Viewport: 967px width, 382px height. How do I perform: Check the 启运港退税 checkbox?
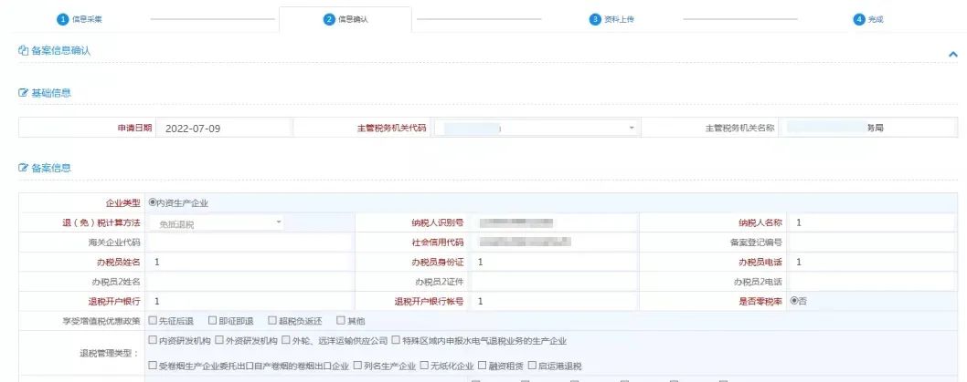tap(532, 366)
